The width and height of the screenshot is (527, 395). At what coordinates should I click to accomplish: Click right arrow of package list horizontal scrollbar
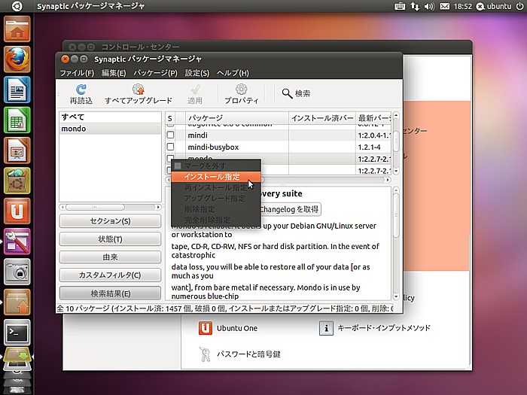(388, 180)
